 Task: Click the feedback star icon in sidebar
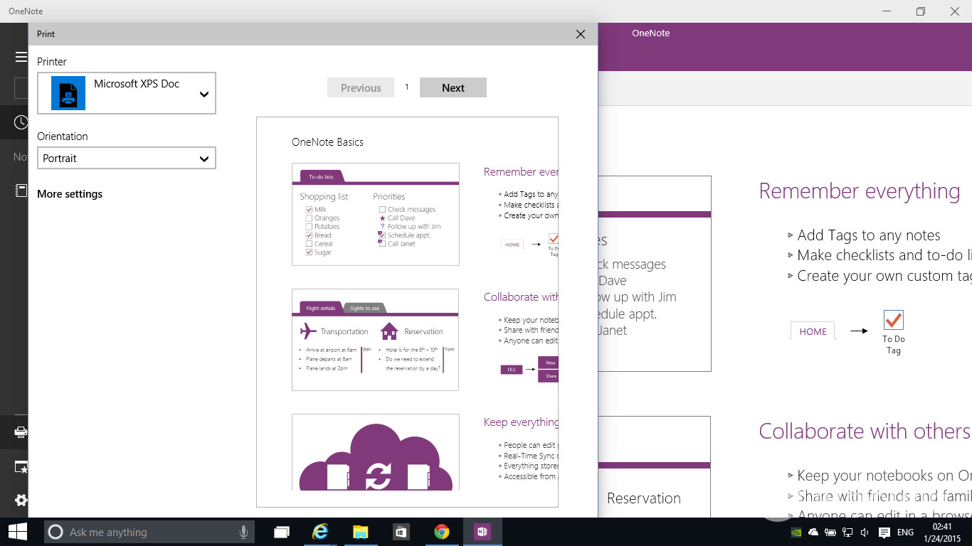click(x=21, y=466)
